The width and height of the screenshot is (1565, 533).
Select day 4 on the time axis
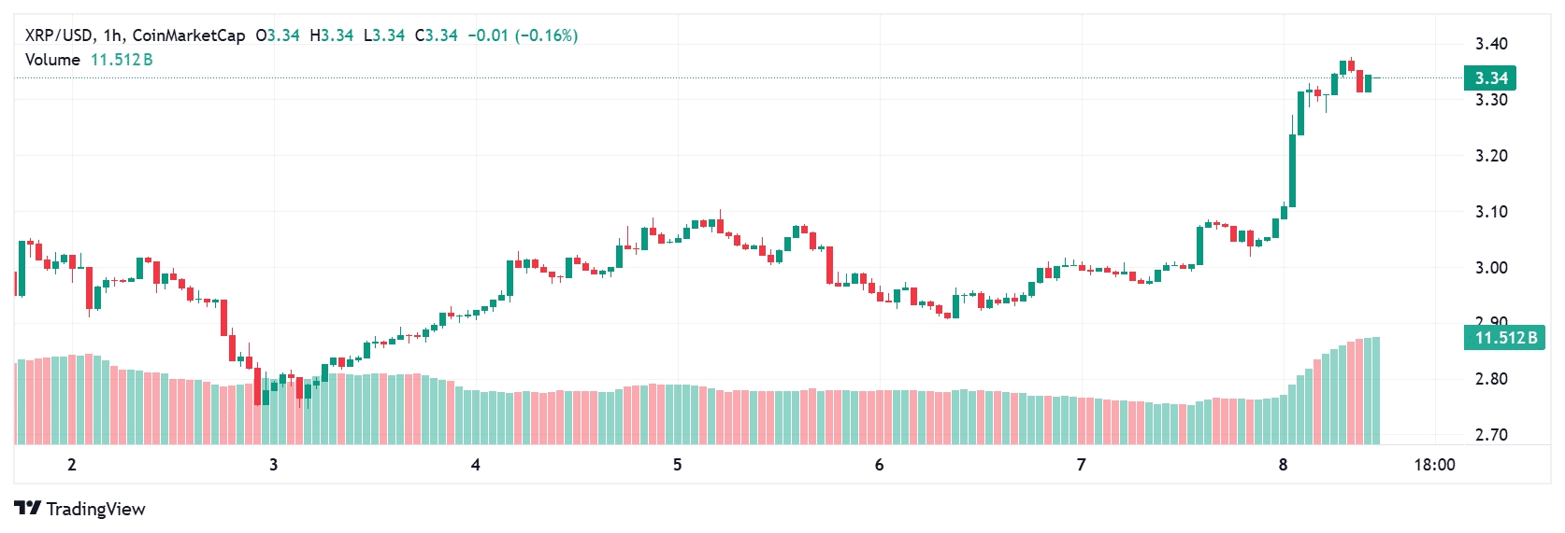476,465
